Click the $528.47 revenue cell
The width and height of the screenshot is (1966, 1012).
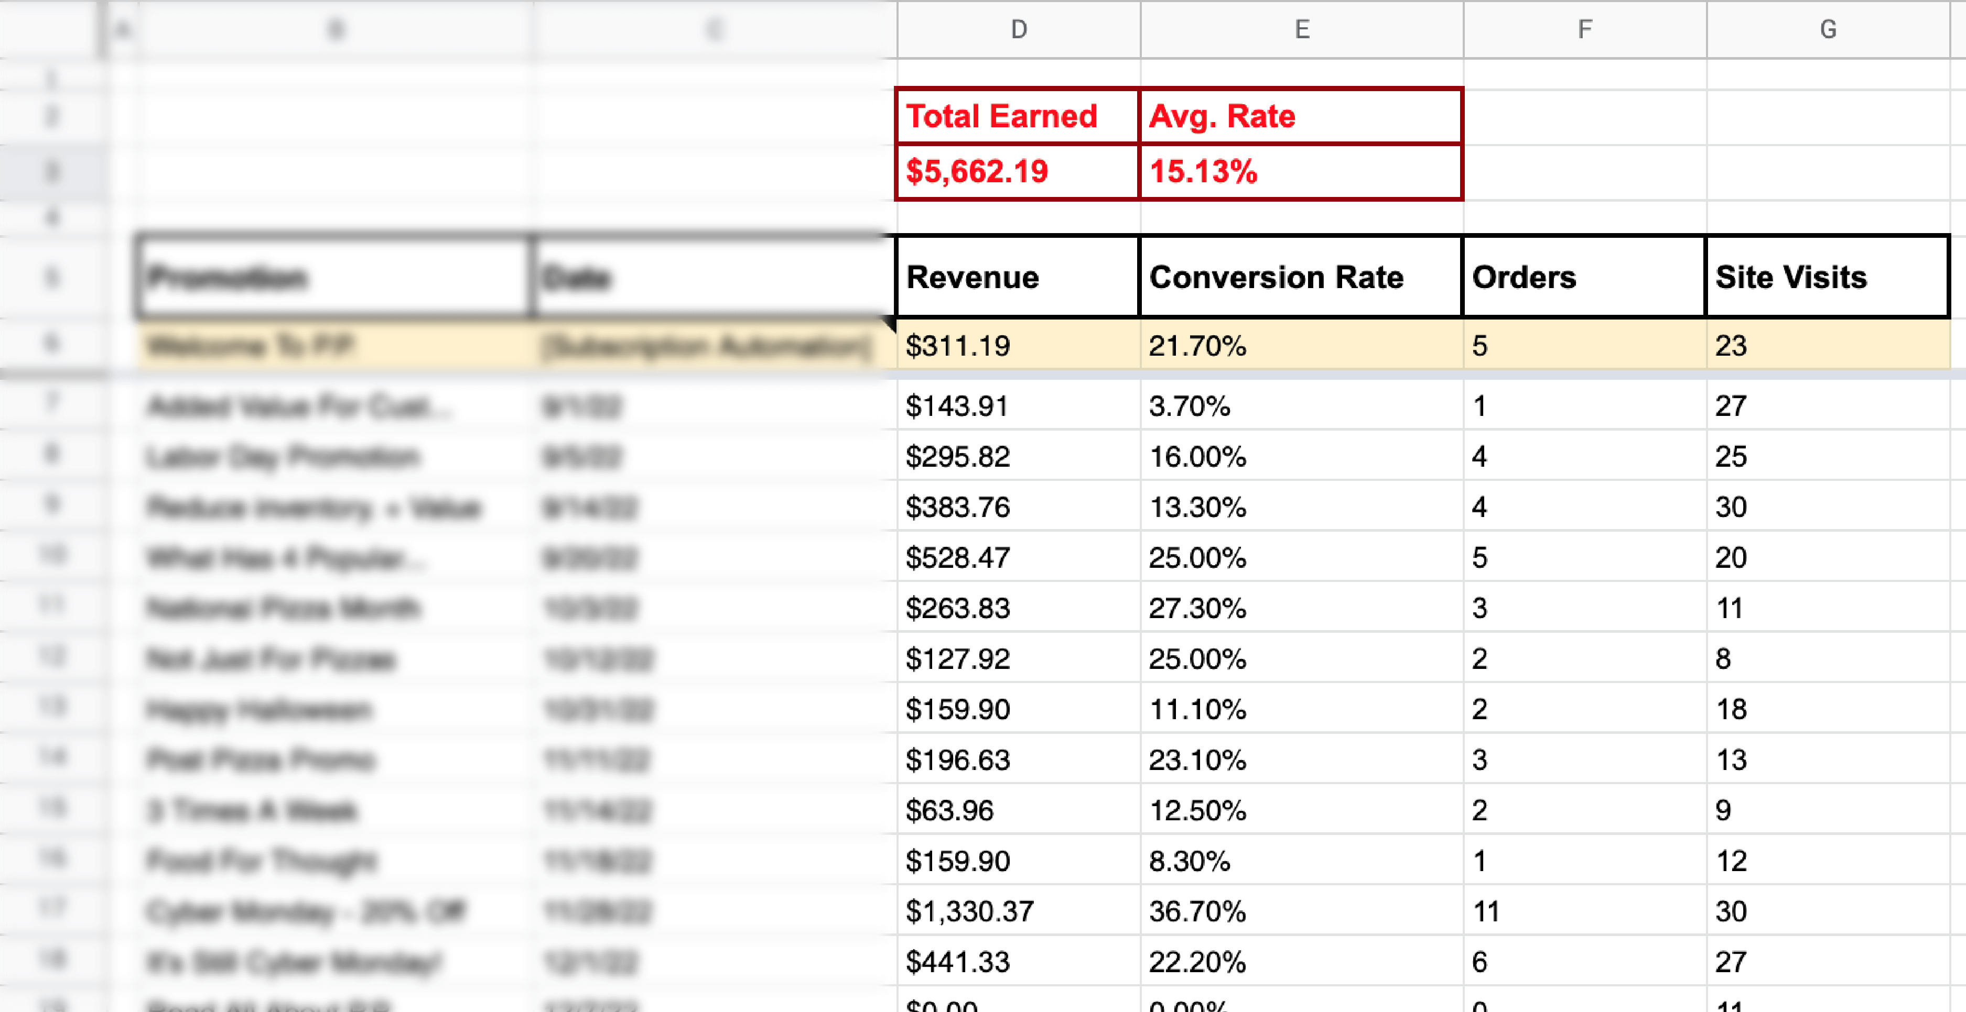tap(1019, 557)
